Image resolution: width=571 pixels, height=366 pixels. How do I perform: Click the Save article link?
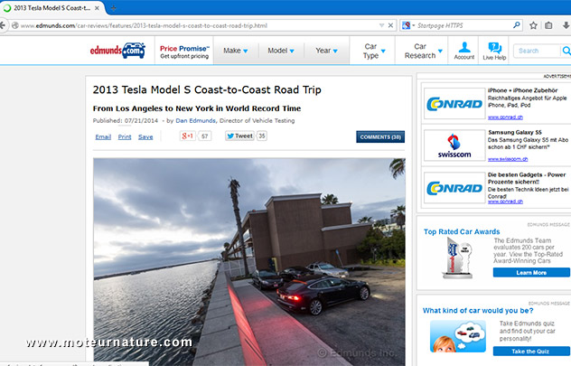click(x=145, y=137)
